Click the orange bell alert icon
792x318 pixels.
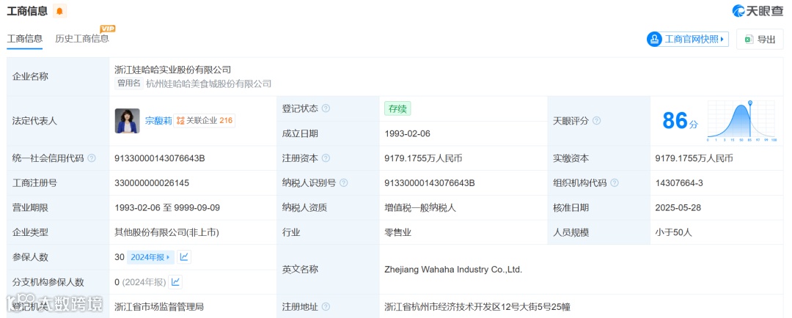click(59, 10)
